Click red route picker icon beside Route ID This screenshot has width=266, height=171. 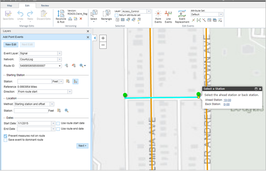point(74,66)
